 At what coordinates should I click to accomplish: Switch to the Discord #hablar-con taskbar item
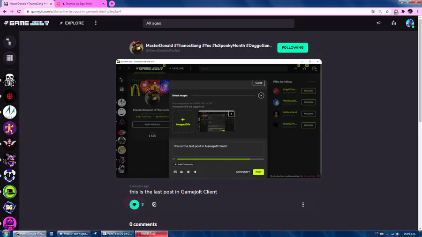point(74,234)
